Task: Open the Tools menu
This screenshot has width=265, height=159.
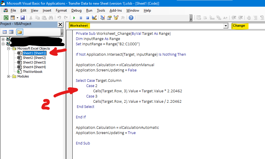Action: point(101,10)
